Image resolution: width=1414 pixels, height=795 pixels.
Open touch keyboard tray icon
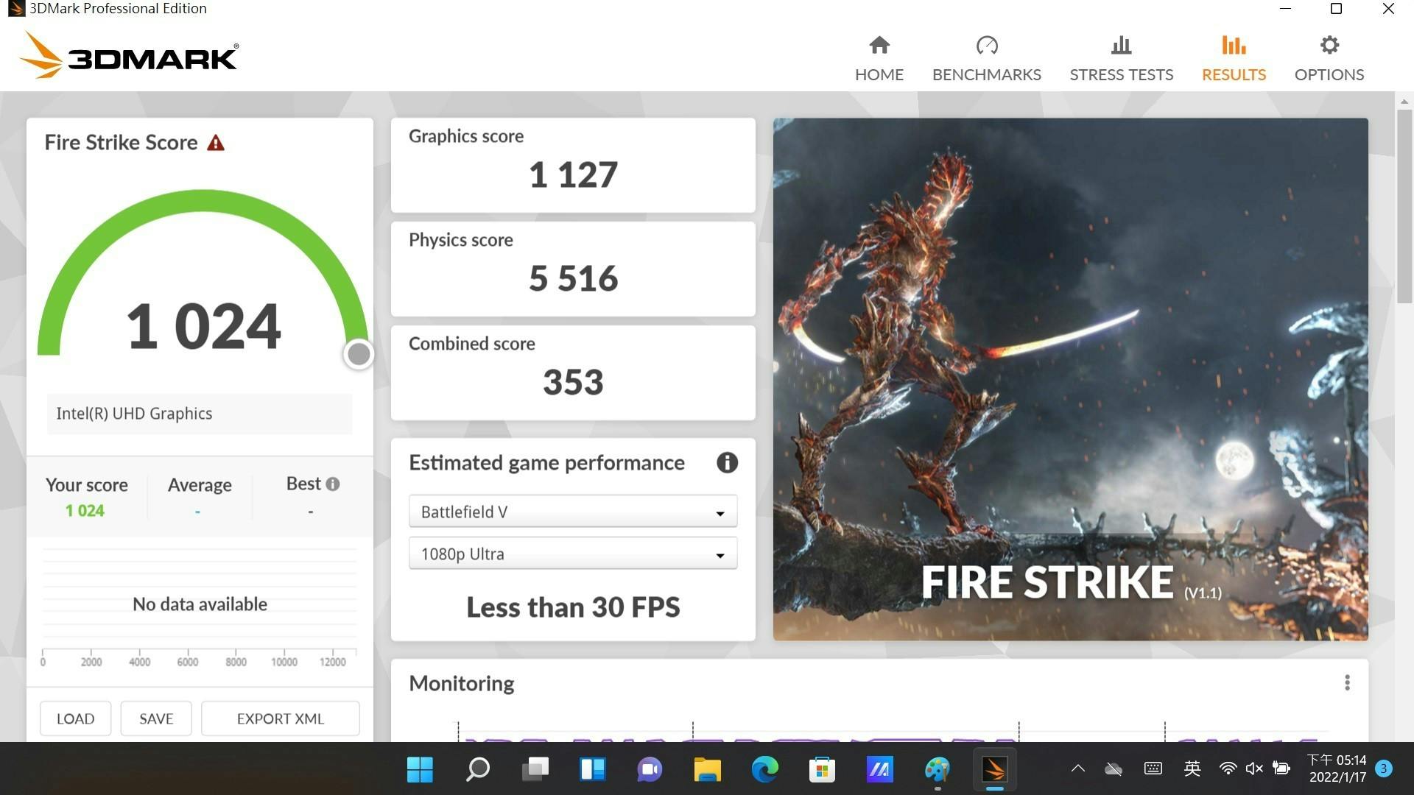click(x=1153, y=769)
